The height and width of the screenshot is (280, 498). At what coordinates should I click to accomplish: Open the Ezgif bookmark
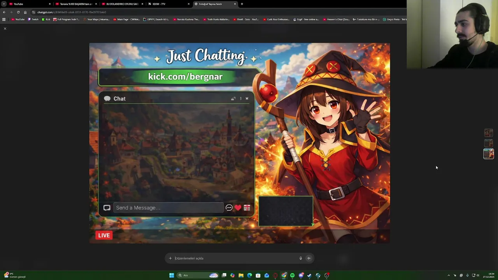pos(306,19)
